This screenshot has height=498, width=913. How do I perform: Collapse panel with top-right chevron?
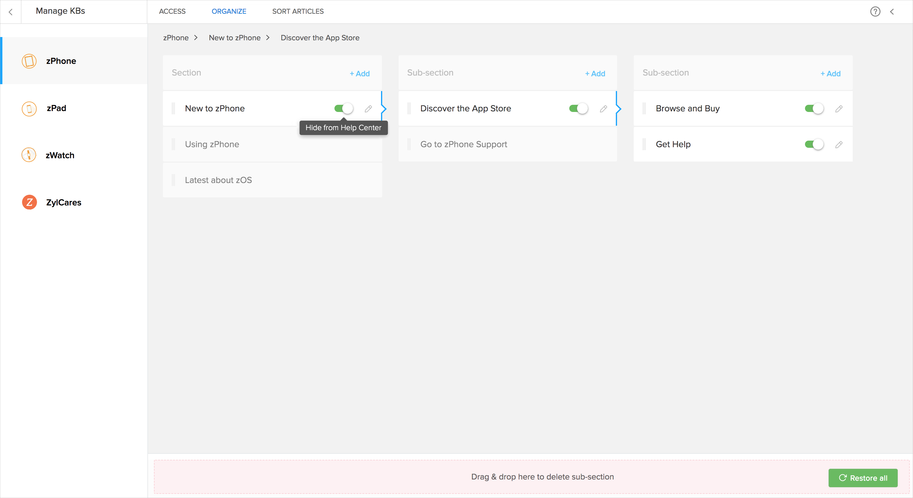pos(892,12)
